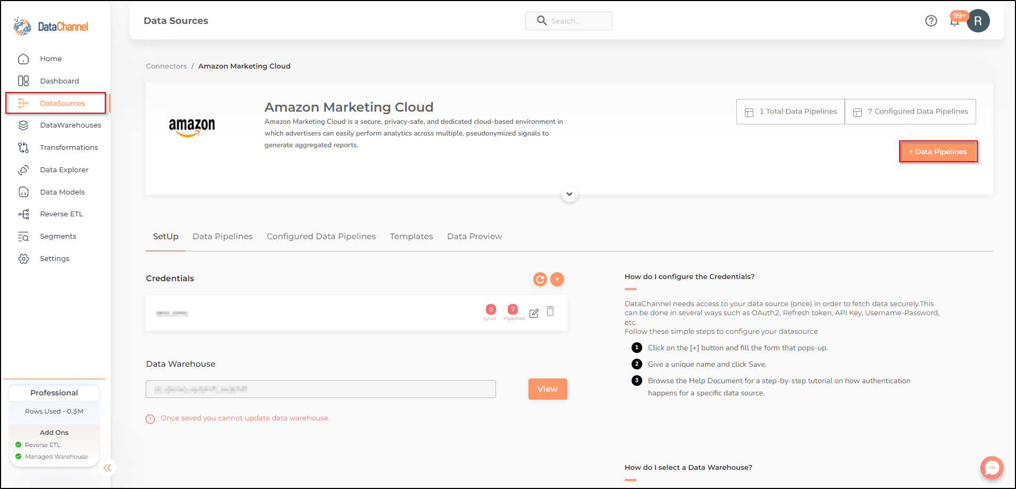Click the Data Models icon
The width and height of the screenshot is (1016, 489).
pyautogui.click(x=23, y=192)
